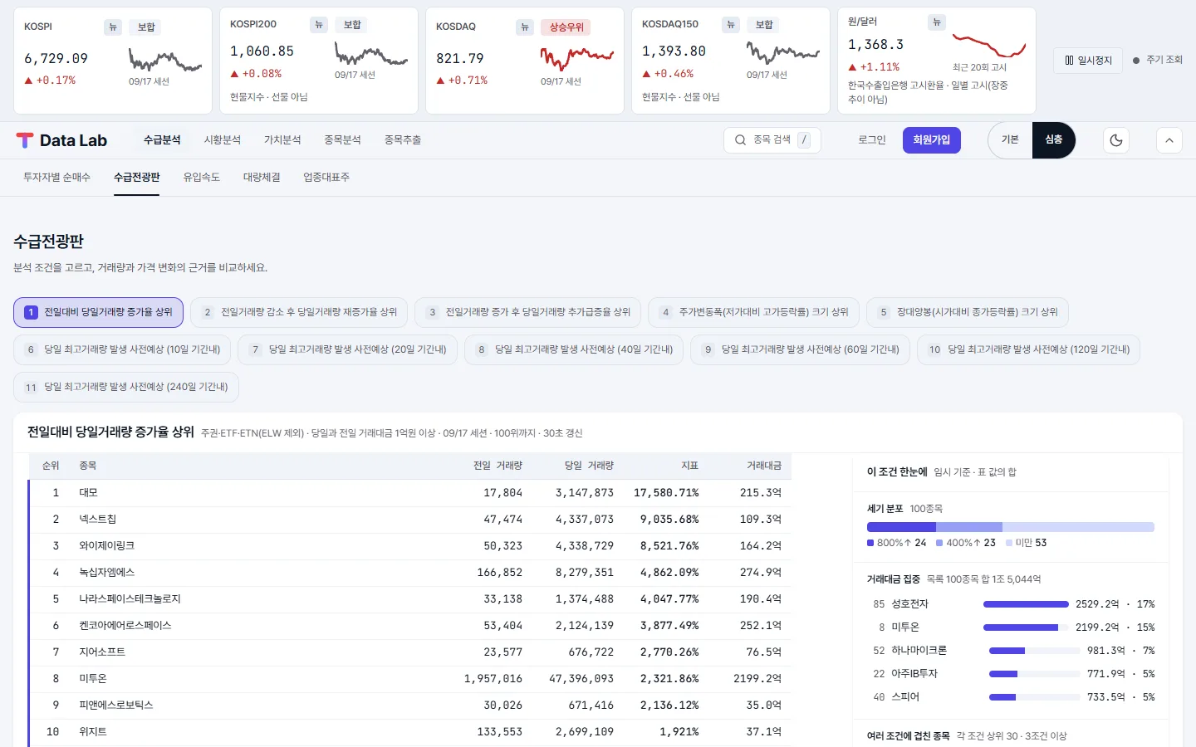The height and width of the screenshot is (747, 1196).
Task: Select condition 6 최고거래량 10일 기간내
Action: (122, 349)
